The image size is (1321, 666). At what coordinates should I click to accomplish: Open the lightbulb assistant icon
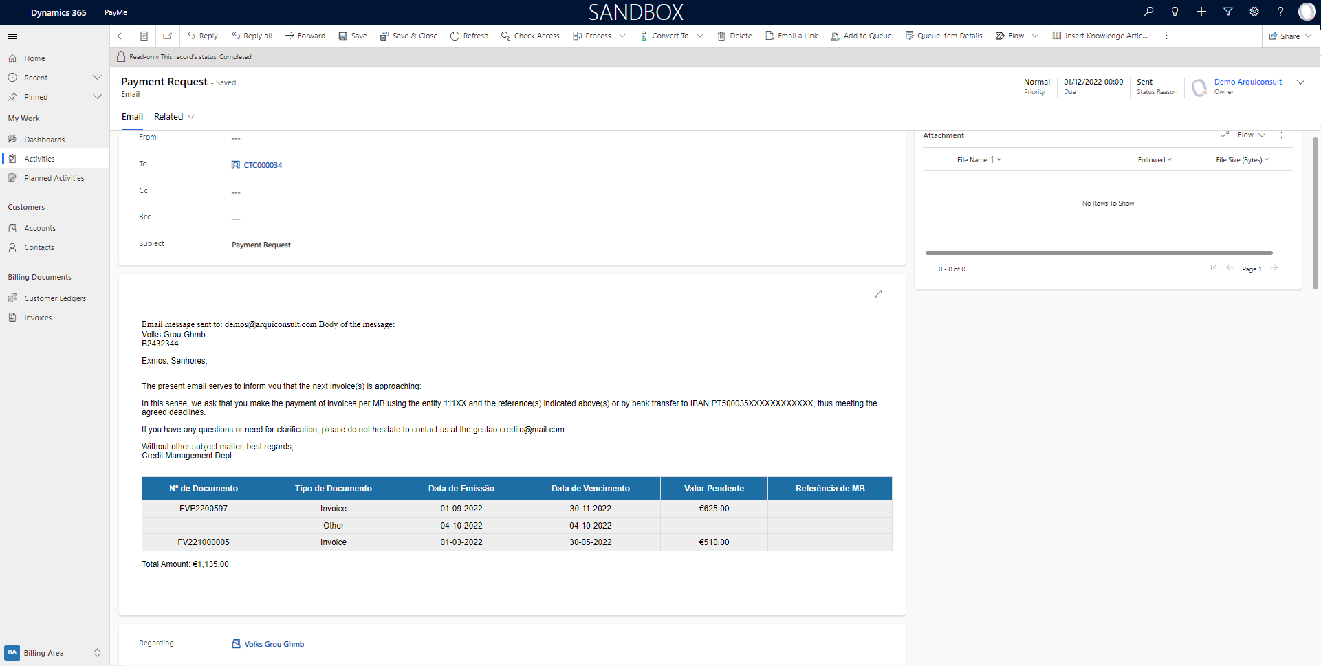coord(1175,12)
